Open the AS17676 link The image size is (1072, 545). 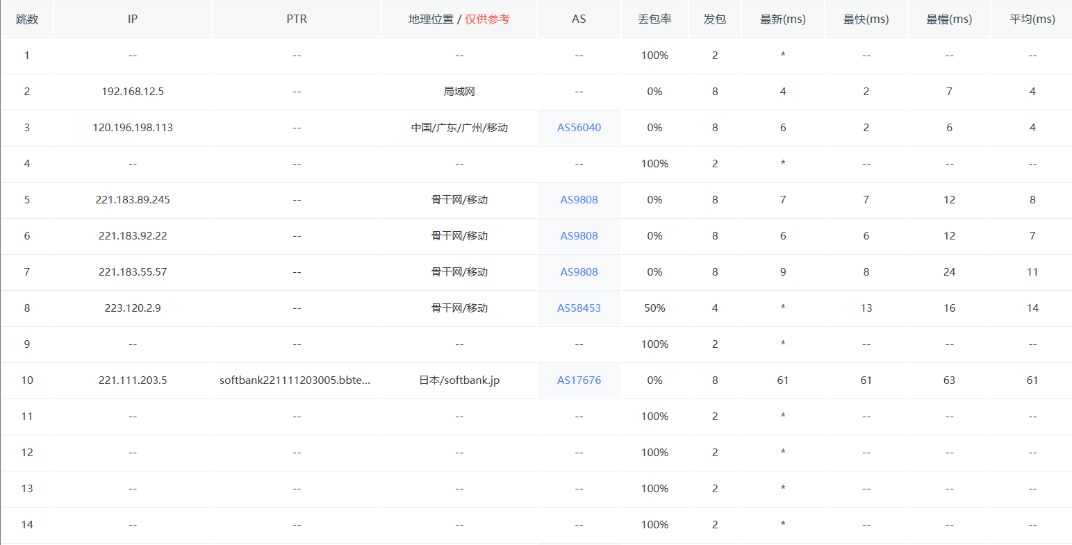[579, 380]
